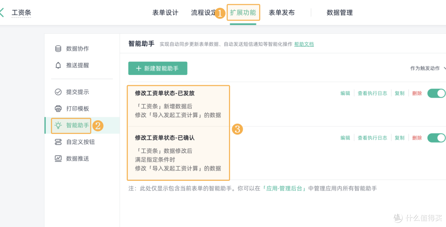Disable the 修改工资单状态-已发放 assistant switch

[437, 94]
